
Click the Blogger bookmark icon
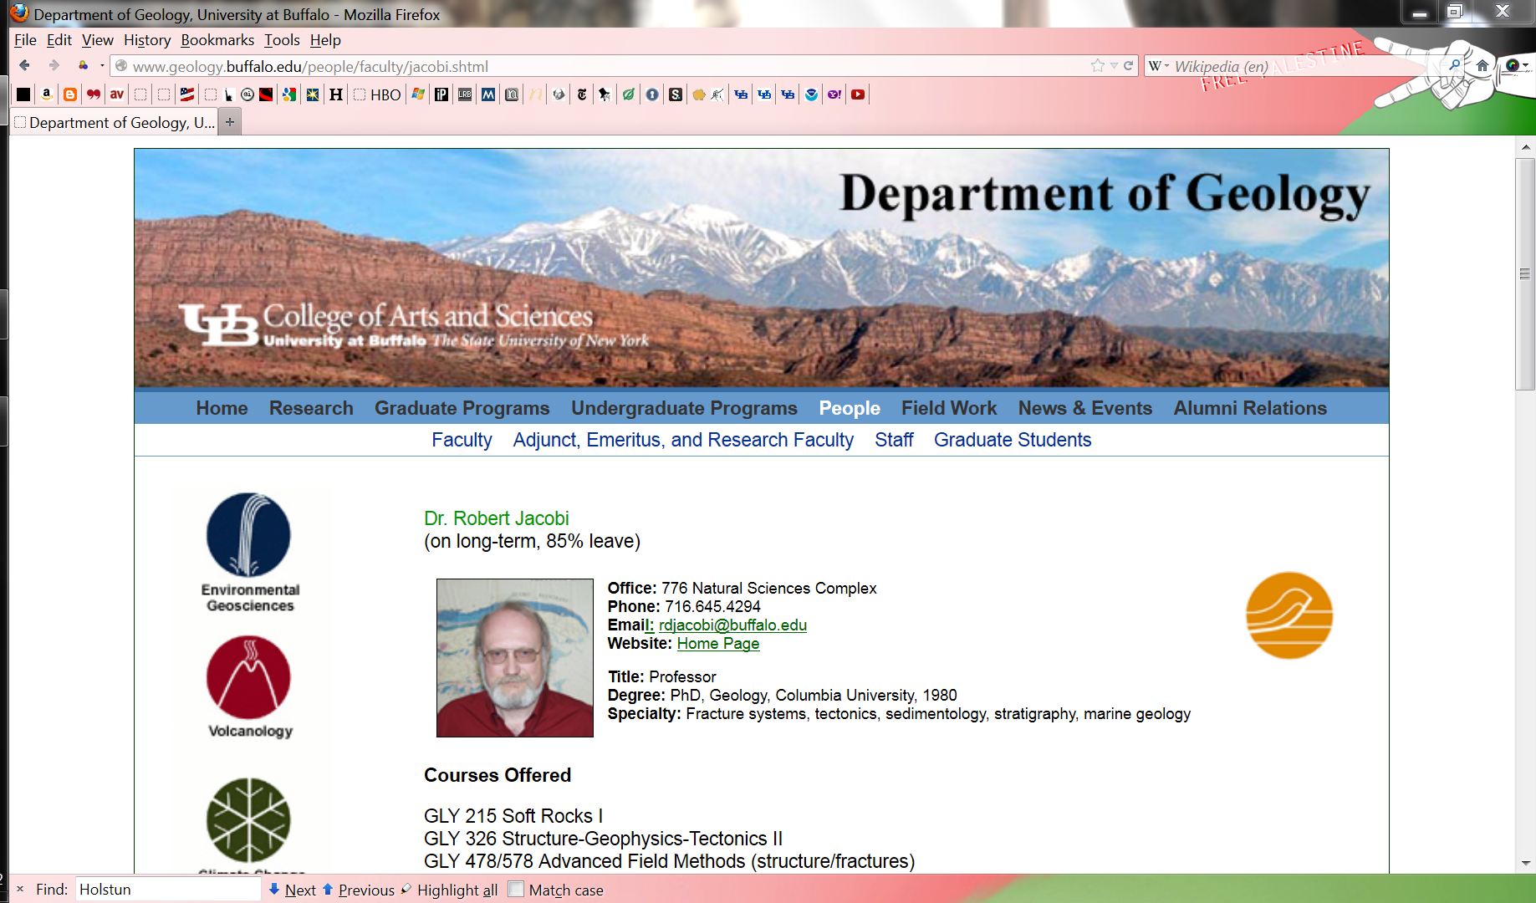[70, 94]
